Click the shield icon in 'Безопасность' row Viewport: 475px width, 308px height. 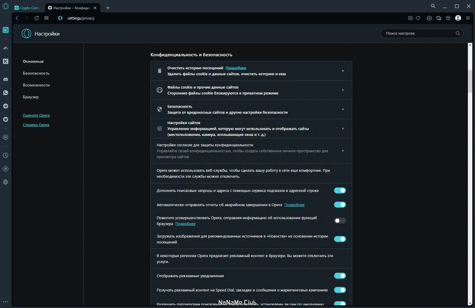(x=160, y=109)
